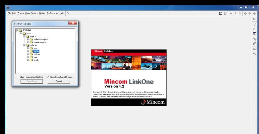Image resolution: width=259 pixels, height=134 pixels.
Task: Open the Search menu
Action: point(34,13)
